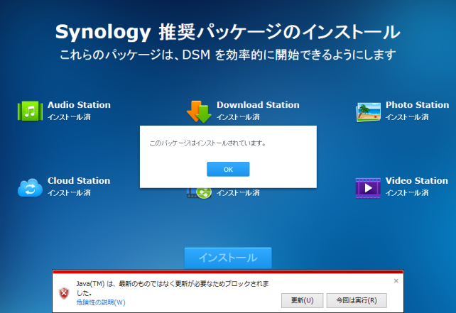
Task: Click the Video Station label
Action: coord(417,181)
